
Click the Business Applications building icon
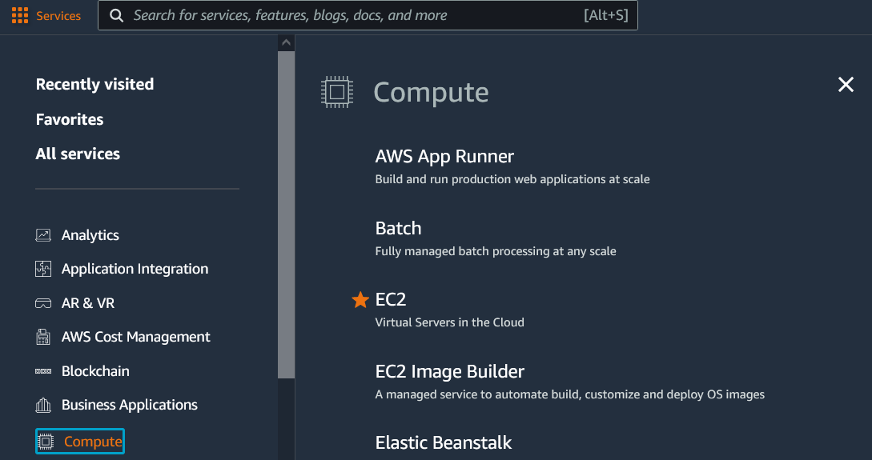point(43,405)
